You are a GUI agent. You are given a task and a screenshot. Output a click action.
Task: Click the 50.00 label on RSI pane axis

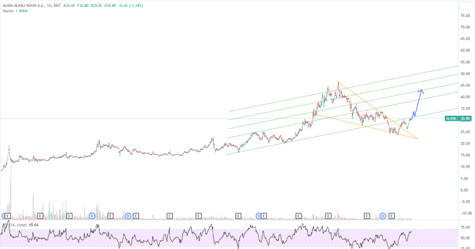[465, 238]
